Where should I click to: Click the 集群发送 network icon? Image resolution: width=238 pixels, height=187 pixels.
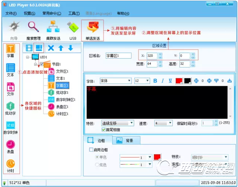pyautogui.click(x=53, y=27)
